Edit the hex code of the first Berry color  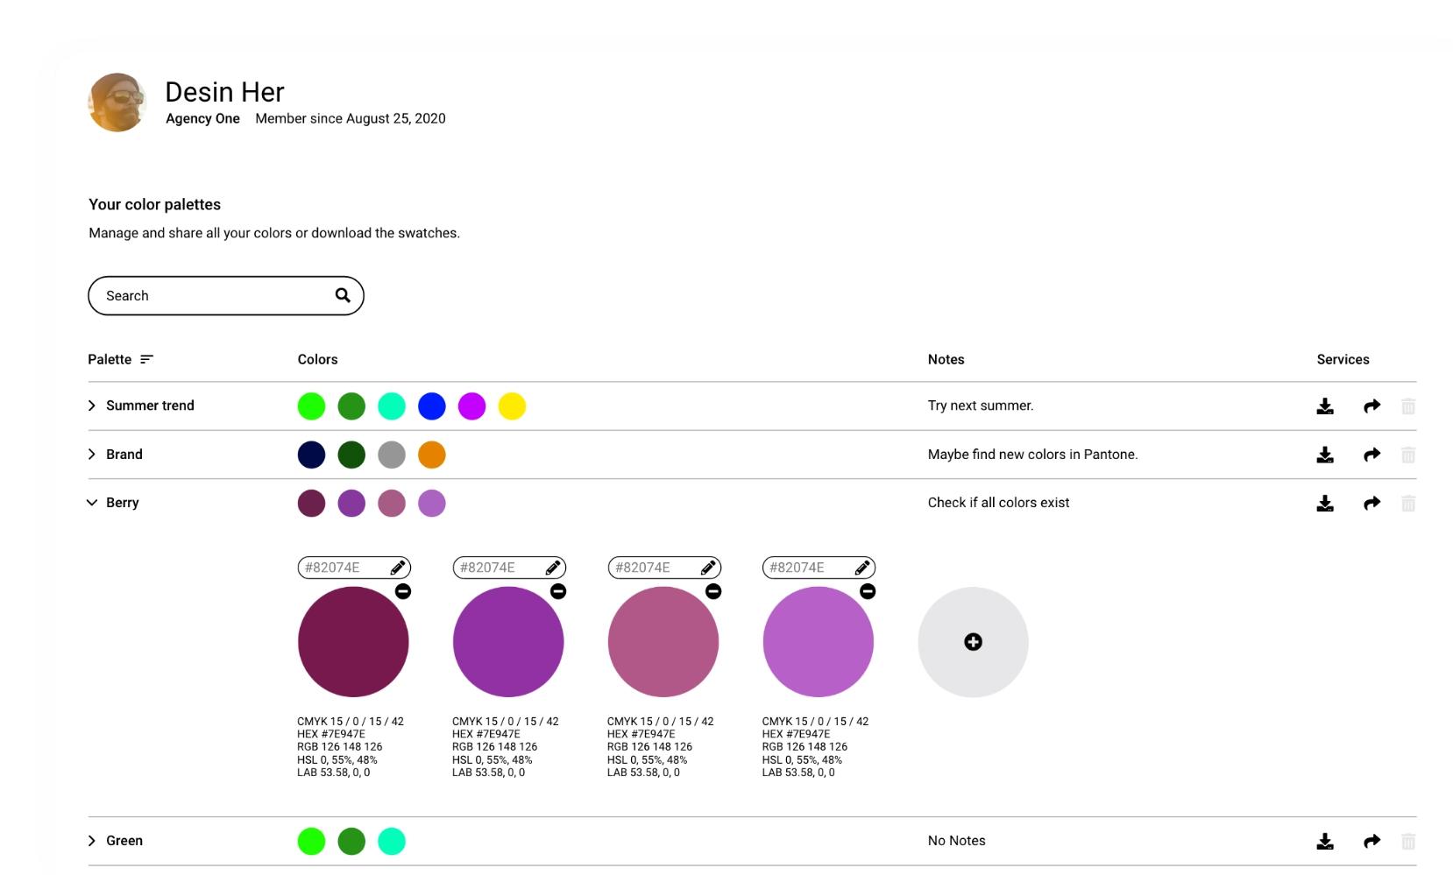(400, 567)
